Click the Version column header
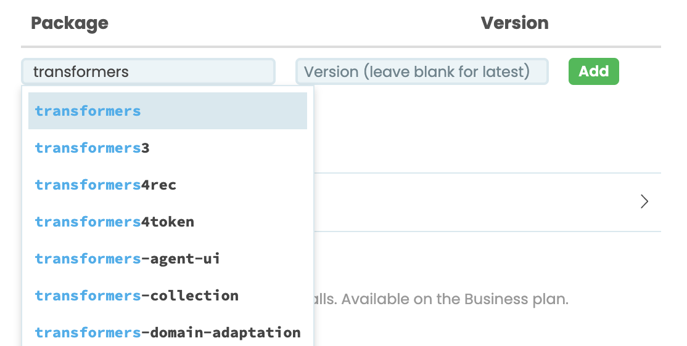The image size is (687, 346). (514, 23)
